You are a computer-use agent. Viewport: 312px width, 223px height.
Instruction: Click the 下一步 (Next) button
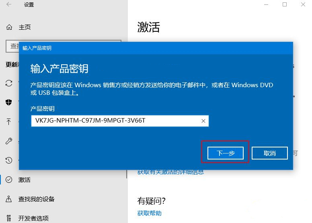tap(225, 153)
